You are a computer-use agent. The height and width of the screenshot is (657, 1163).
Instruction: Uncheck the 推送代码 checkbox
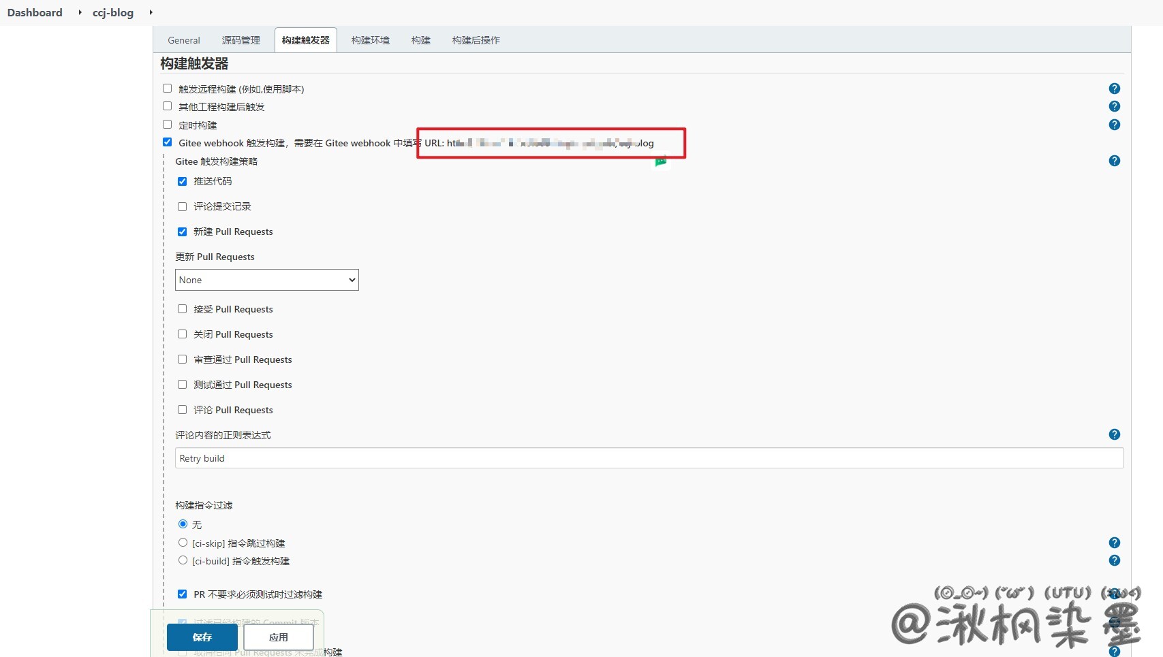pos(183,181)
